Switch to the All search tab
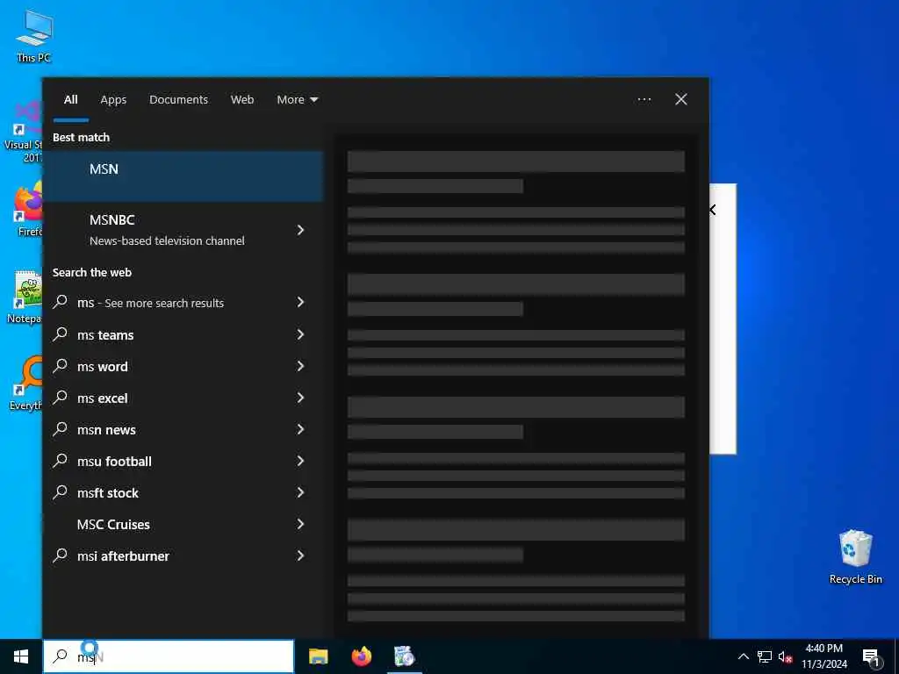Viewport: 899px width, 674px height. [x=70, y=100]
